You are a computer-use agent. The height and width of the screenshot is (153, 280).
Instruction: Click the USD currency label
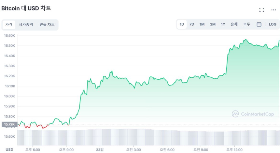(x=9, y=149)
